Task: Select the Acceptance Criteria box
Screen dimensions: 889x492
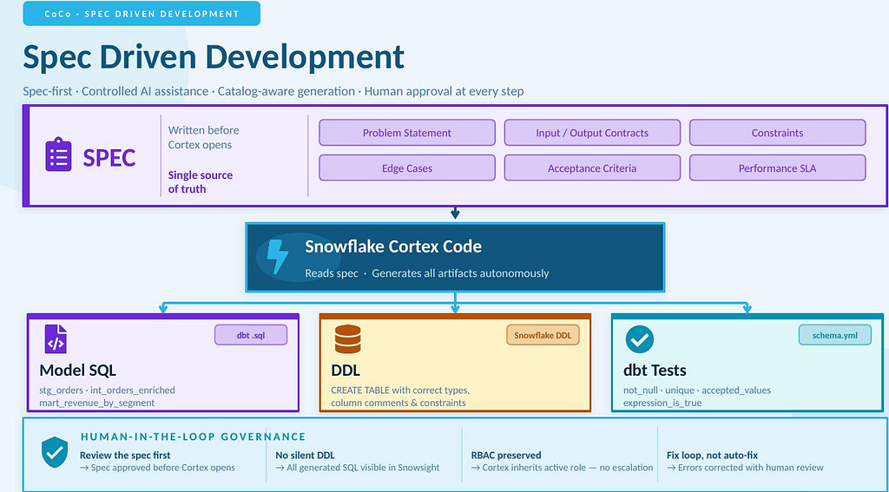Action: click(592, 167)
